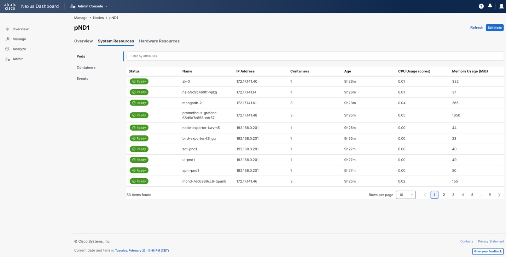Click the Analyze sidebar icon

pos(7,49)
